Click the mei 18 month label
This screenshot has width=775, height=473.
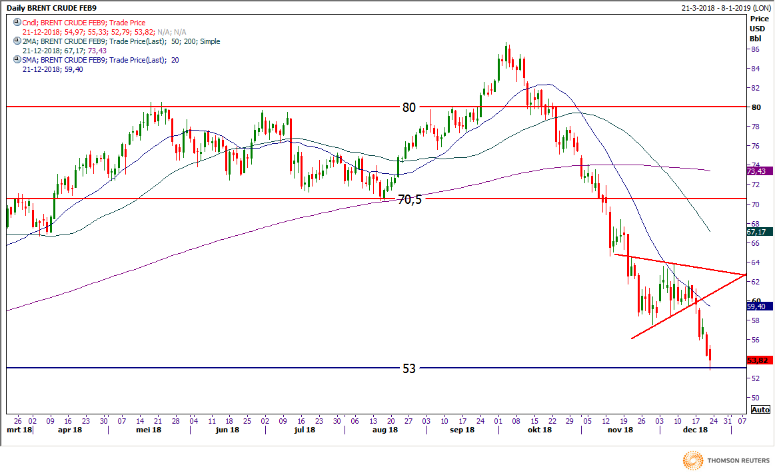[x=149, y=430]
